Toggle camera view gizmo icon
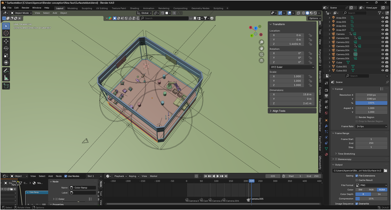 tap(261, 54)
